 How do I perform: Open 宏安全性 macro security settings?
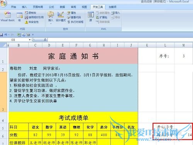pyautogui.click(x=32, y=22)
